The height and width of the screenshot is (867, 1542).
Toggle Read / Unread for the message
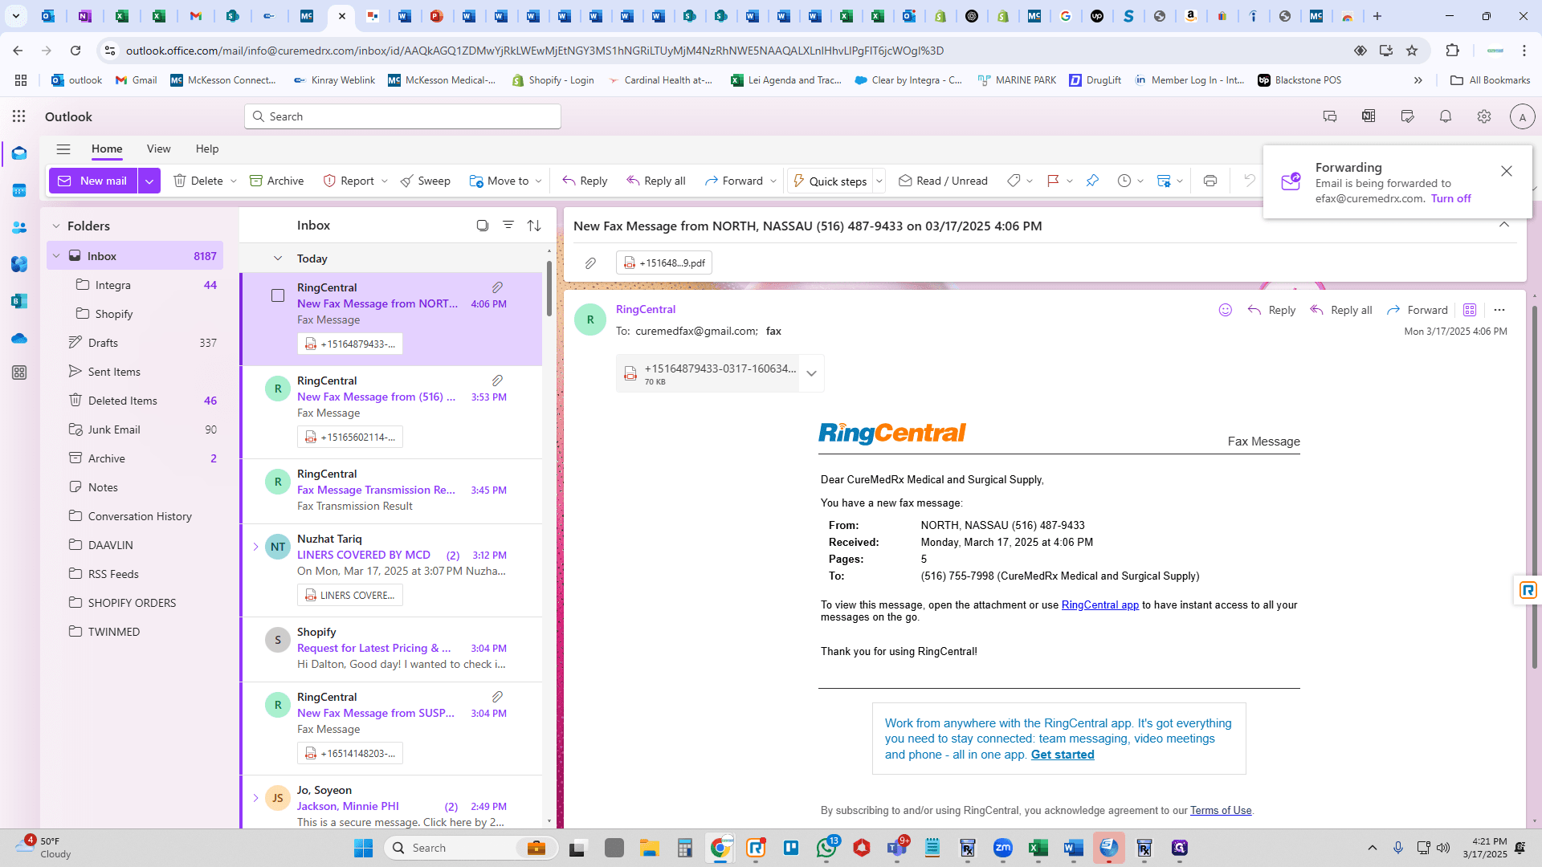tap(943, 181)
